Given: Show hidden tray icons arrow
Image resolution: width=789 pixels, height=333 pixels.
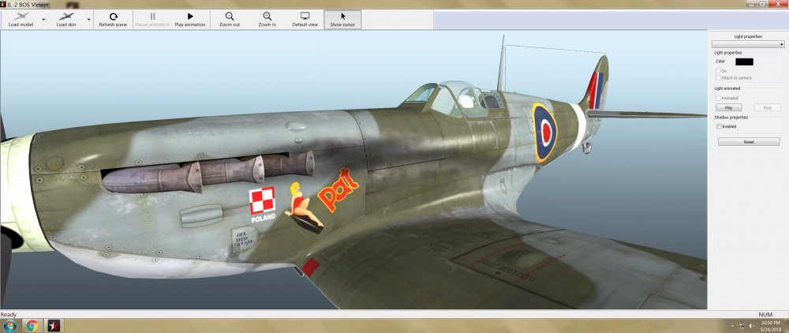Looking at the screenshot, I should tap(733, 326).
